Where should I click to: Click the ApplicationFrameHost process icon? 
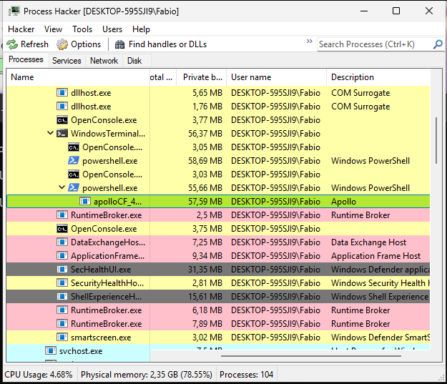[62, 256]
